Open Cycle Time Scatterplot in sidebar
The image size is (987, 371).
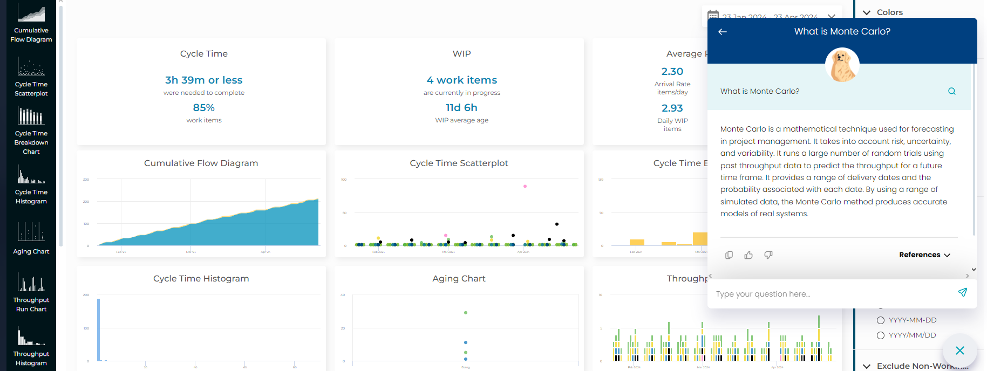pyautogui.click(x=31, y=78)
